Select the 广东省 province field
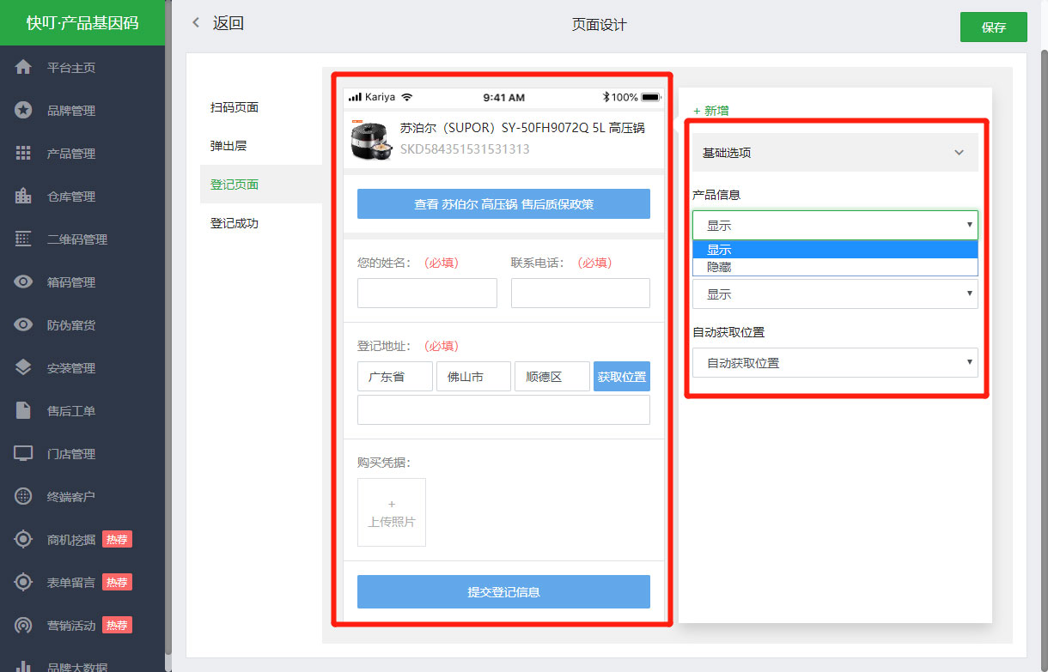This screenshot has height=672, width=1048. coord(395,377)
